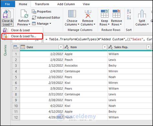Viewport: 153px width, 126px height.
Task: Select row number 12
Action: (16, 117)
